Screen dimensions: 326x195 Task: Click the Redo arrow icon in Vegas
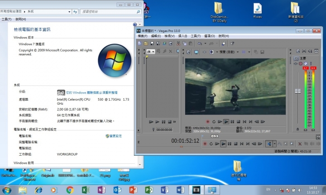(x=211, y=43)
